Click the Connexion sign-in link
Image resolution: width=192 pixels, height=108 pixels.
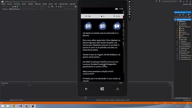click(185, 4)
